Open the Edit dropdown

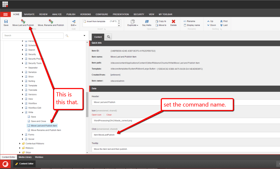73,25
